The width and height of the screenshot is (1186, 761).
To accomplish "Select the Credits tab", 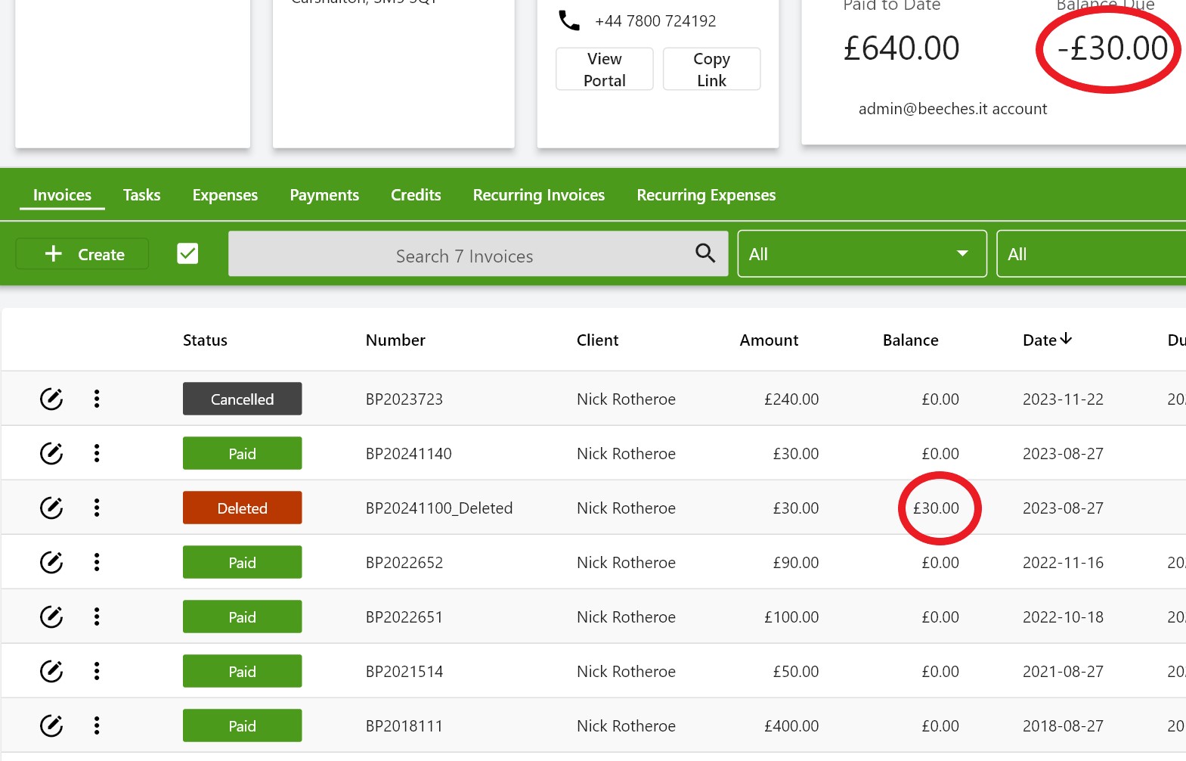I will (x=416, y=195).
